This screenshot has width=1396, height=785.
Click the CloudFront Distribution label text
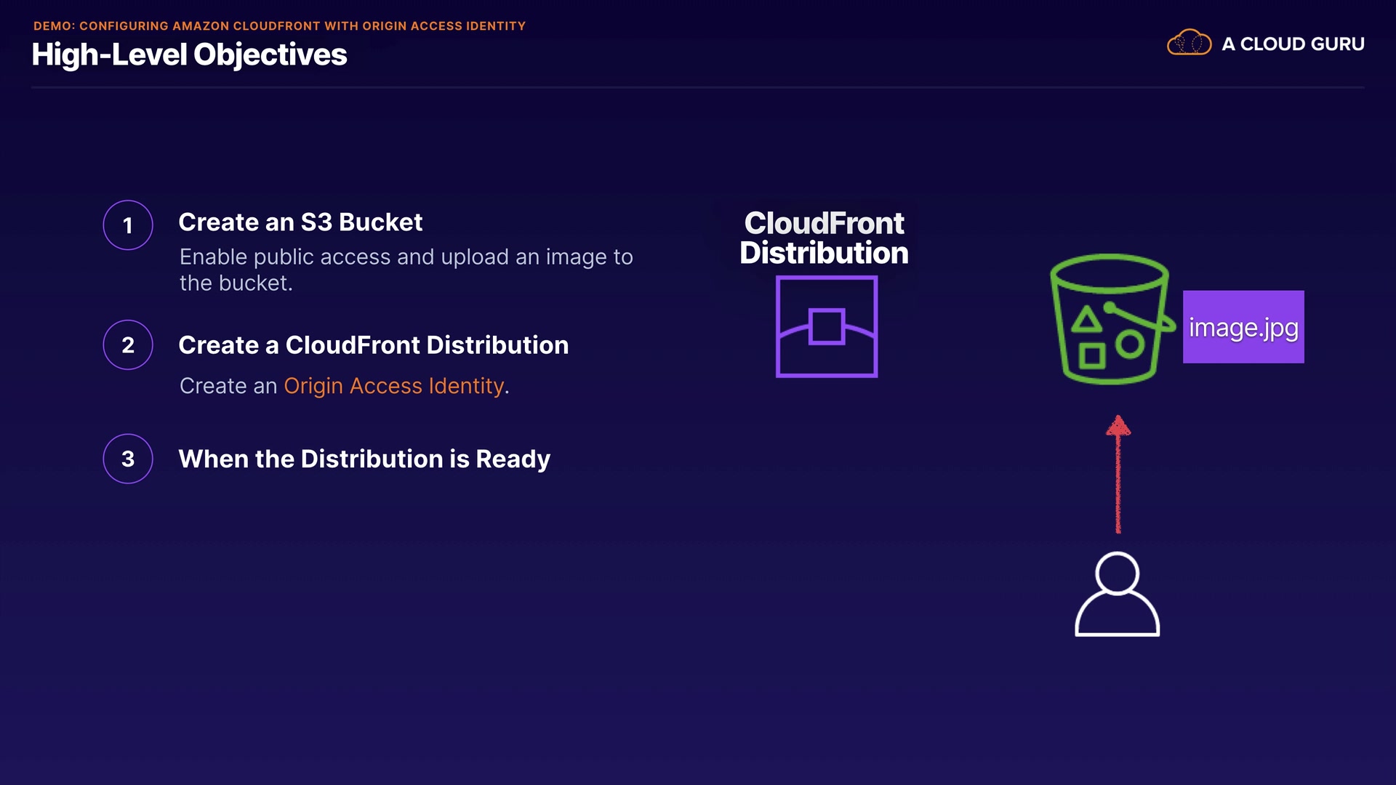click(x=824, y=238)
